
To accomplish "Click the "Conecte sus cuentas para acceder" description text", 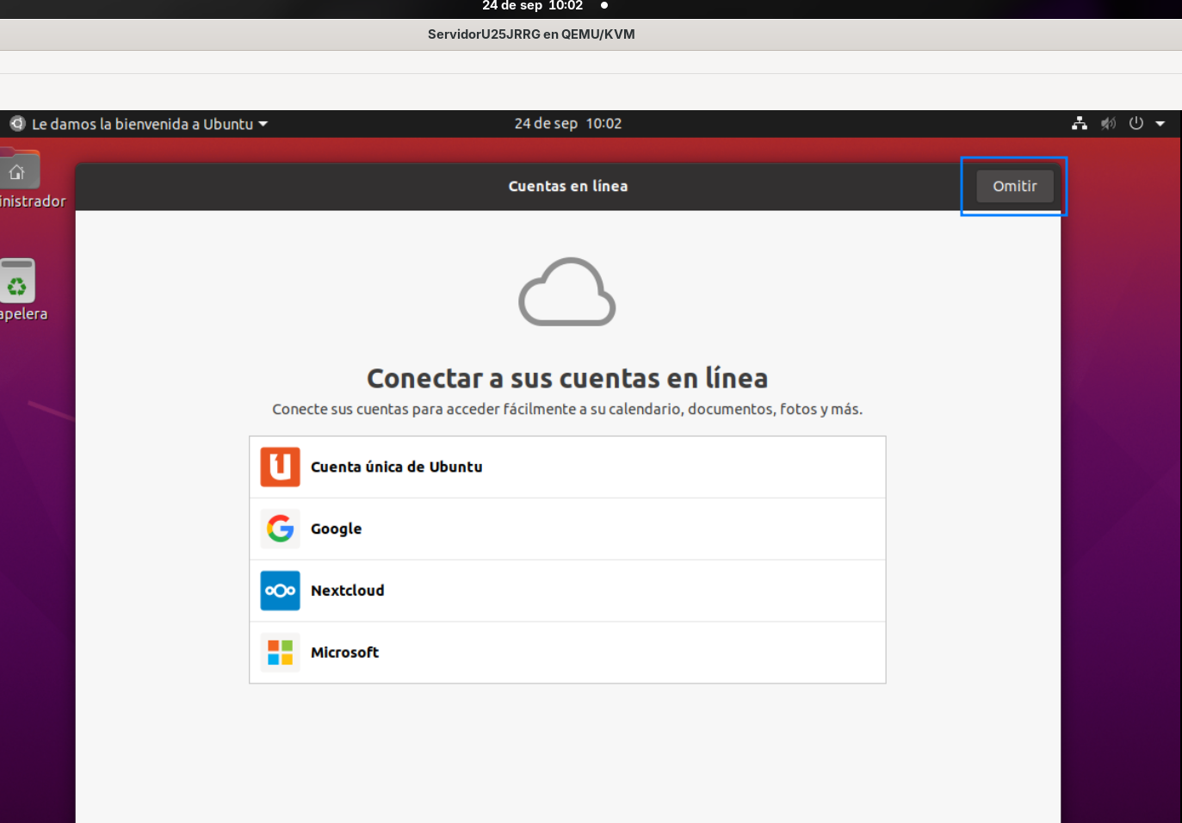I will (567, 409).
